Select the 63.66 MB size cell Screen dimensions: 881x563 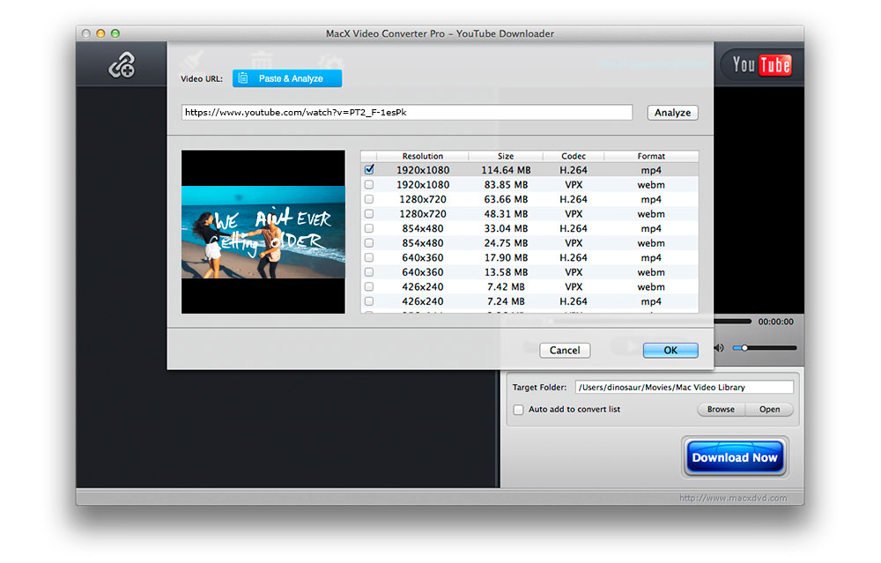(x=506, y=199)
